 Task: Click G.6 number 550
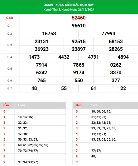[x=79, y=81]
